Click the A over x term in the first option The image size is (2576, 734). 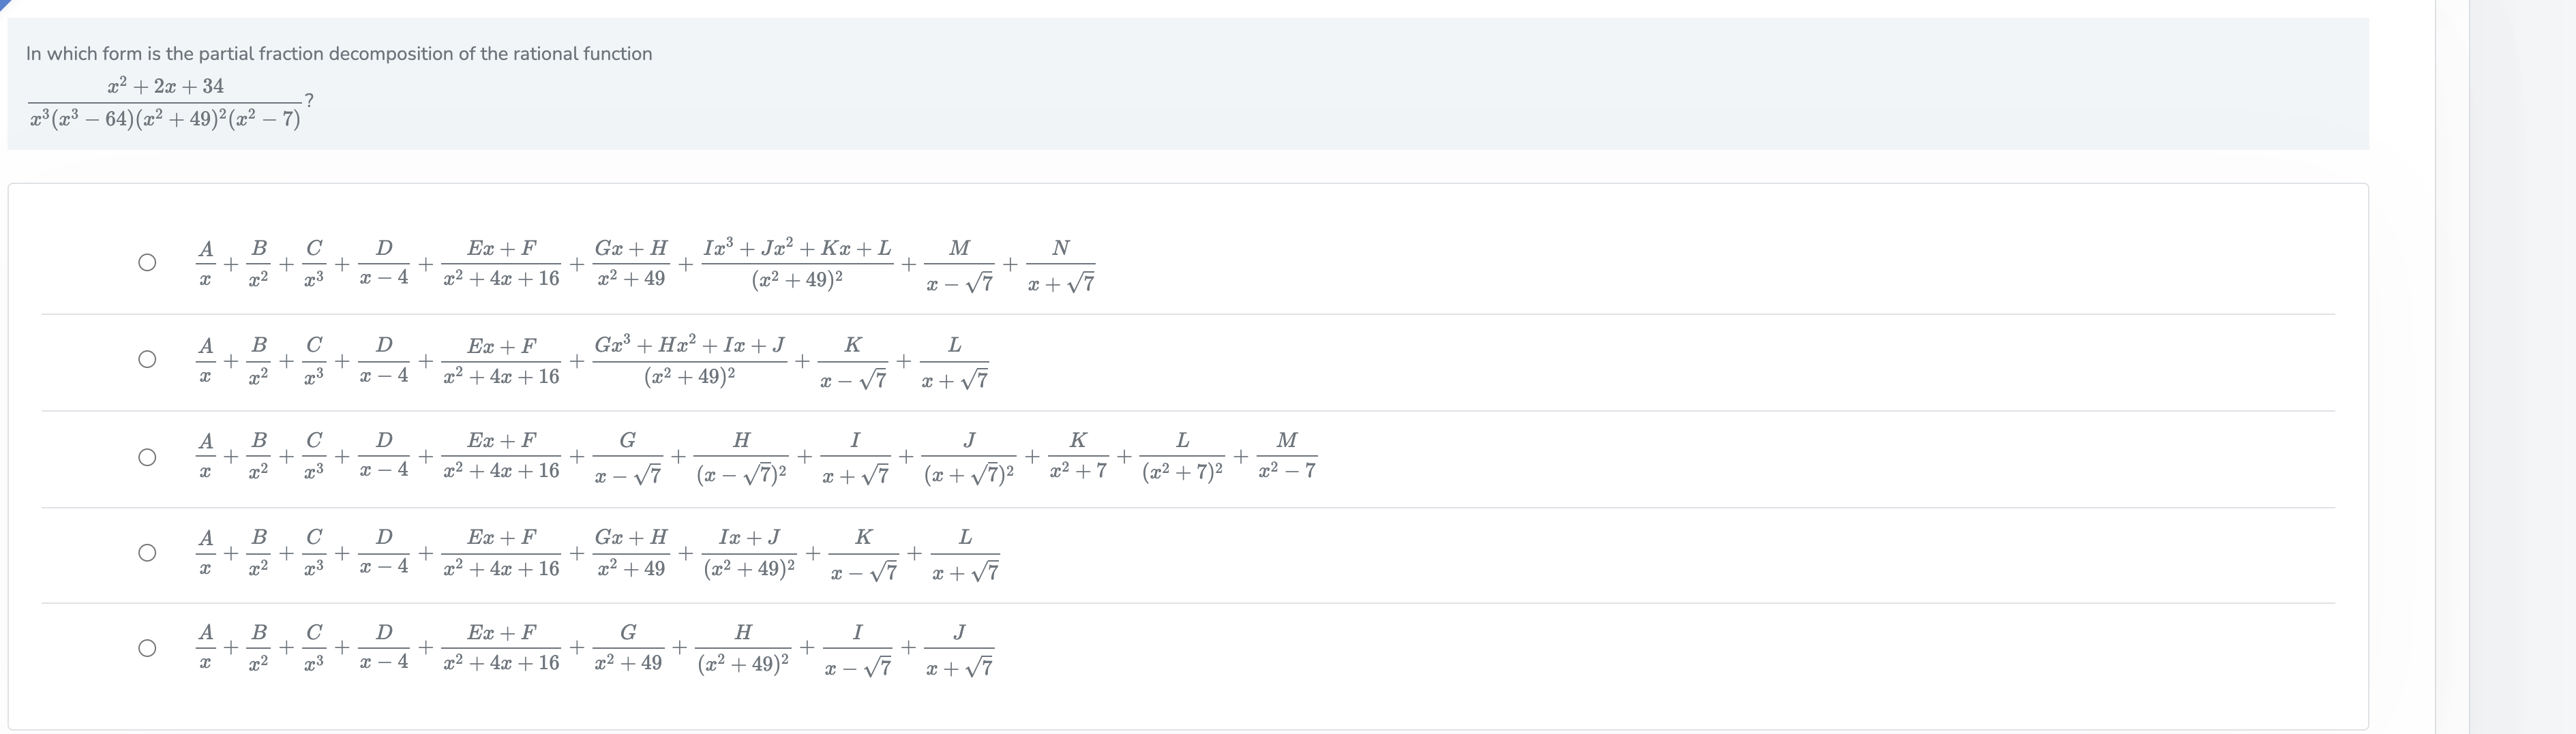(205, 263)
